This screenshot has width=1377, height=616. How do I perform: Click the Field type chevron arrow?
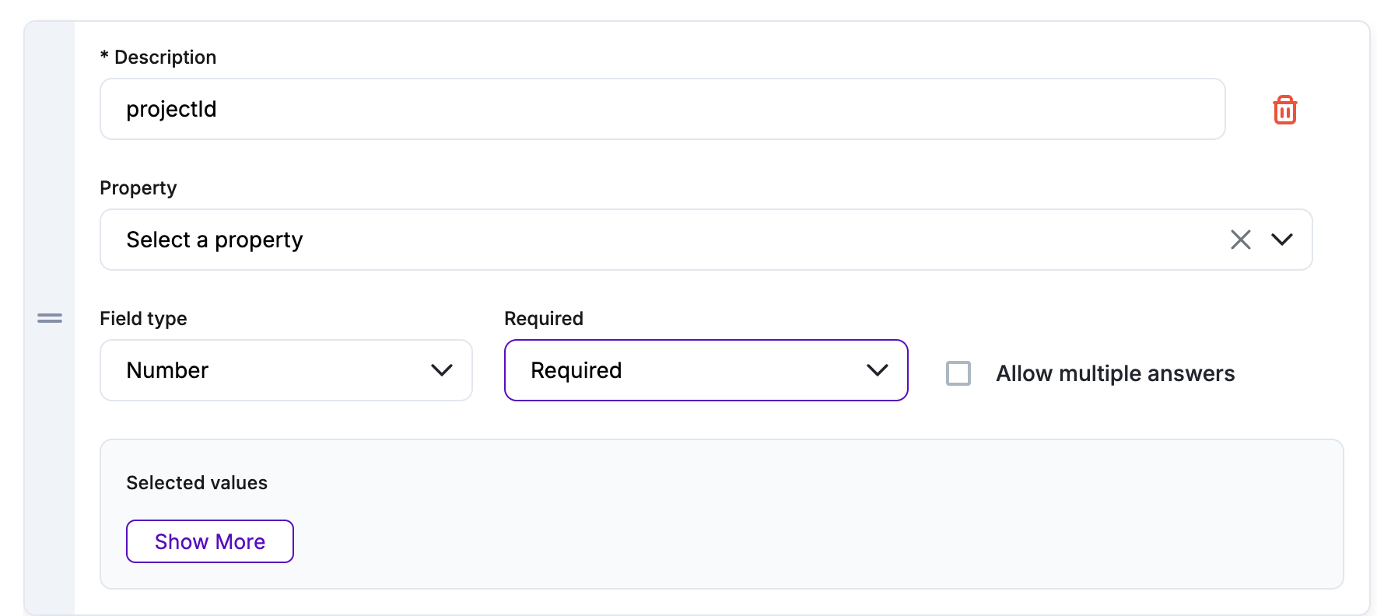pos(441,370)
